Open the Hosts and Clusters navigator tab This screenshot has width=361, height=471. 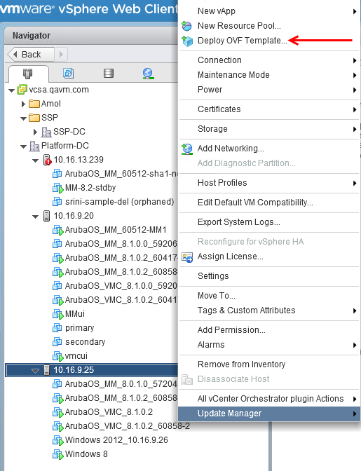[x=27, y=74]
